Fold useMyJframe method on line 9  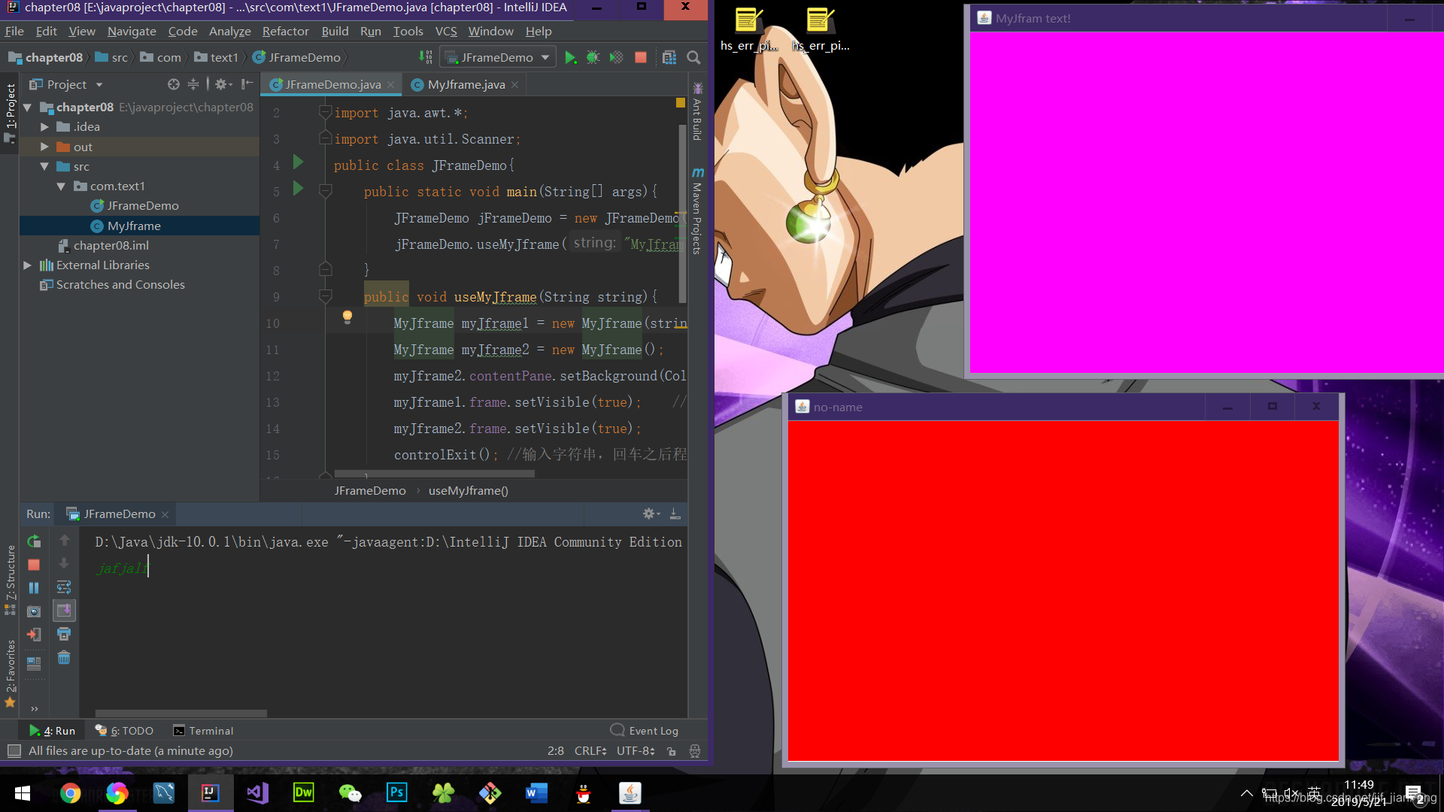click(x=326, y=297)
